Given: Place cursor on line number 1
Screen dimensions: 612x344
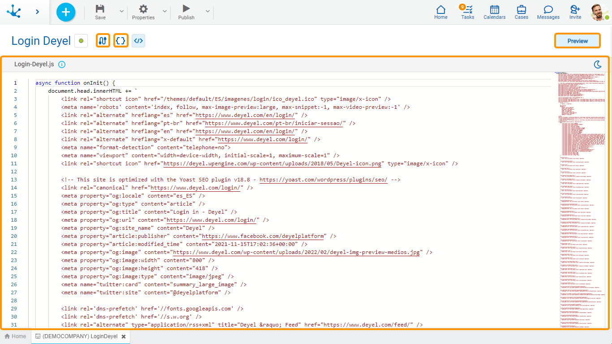Looking at the screenshot, I should click(x=15, y=83).
